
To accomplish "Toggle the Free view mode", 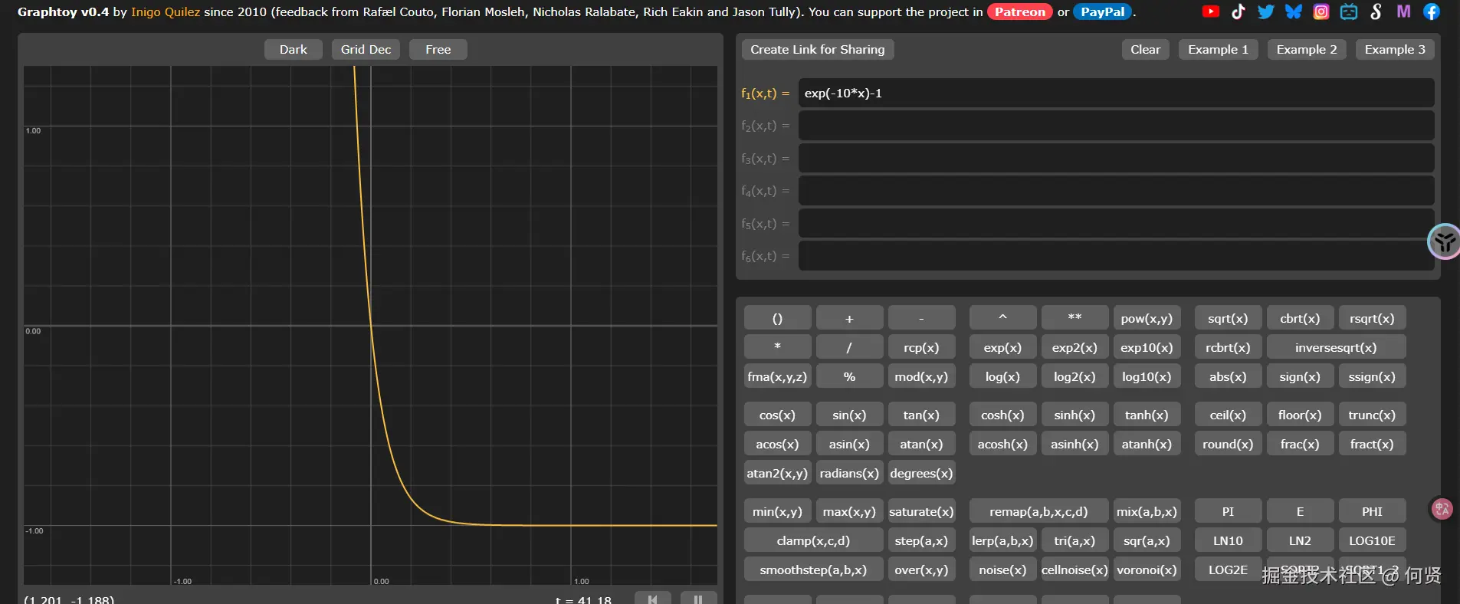I will [x=438, y=49].
